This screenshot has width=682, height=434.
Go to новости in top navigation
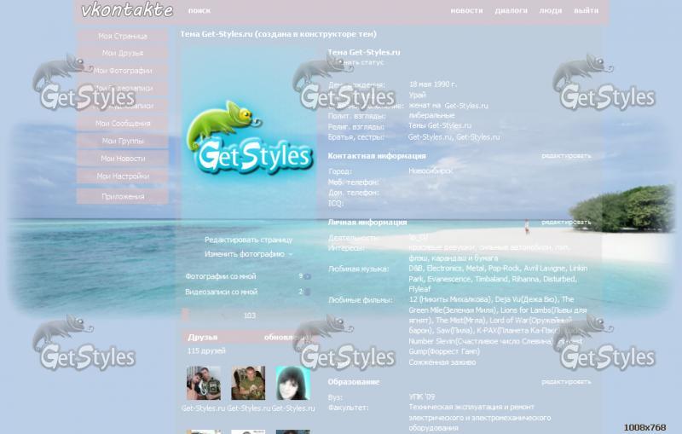click(466, 10)
